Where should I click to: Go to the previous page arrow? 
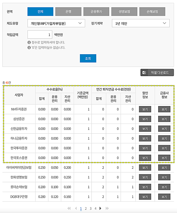click(76, 208)
